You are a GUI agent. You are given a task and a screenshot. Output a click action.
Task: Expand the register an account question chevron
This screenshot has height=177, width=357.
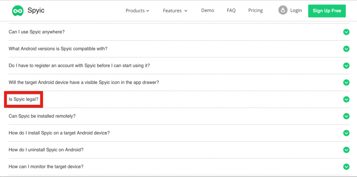pyautogui.click(x=346, y=66)
